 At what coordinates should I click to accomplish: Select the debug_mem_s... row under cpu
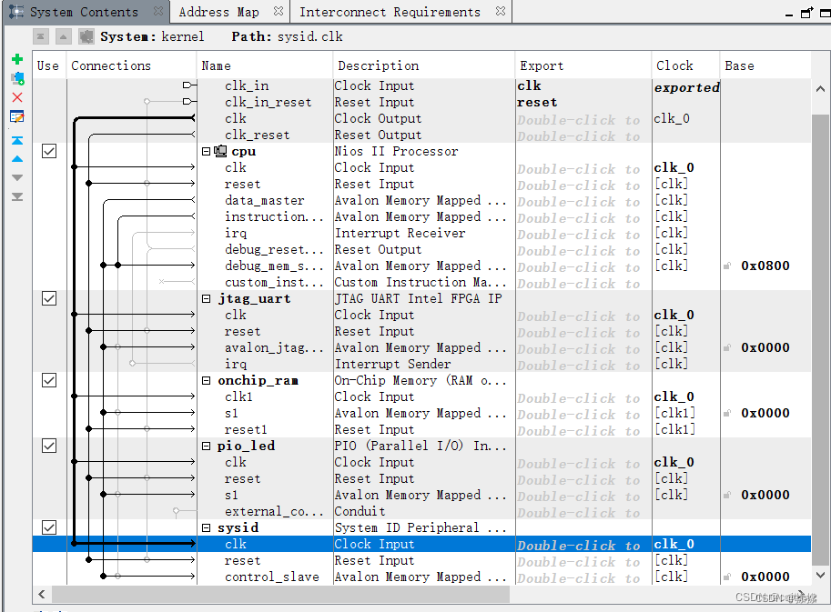(x=421, y=266)
